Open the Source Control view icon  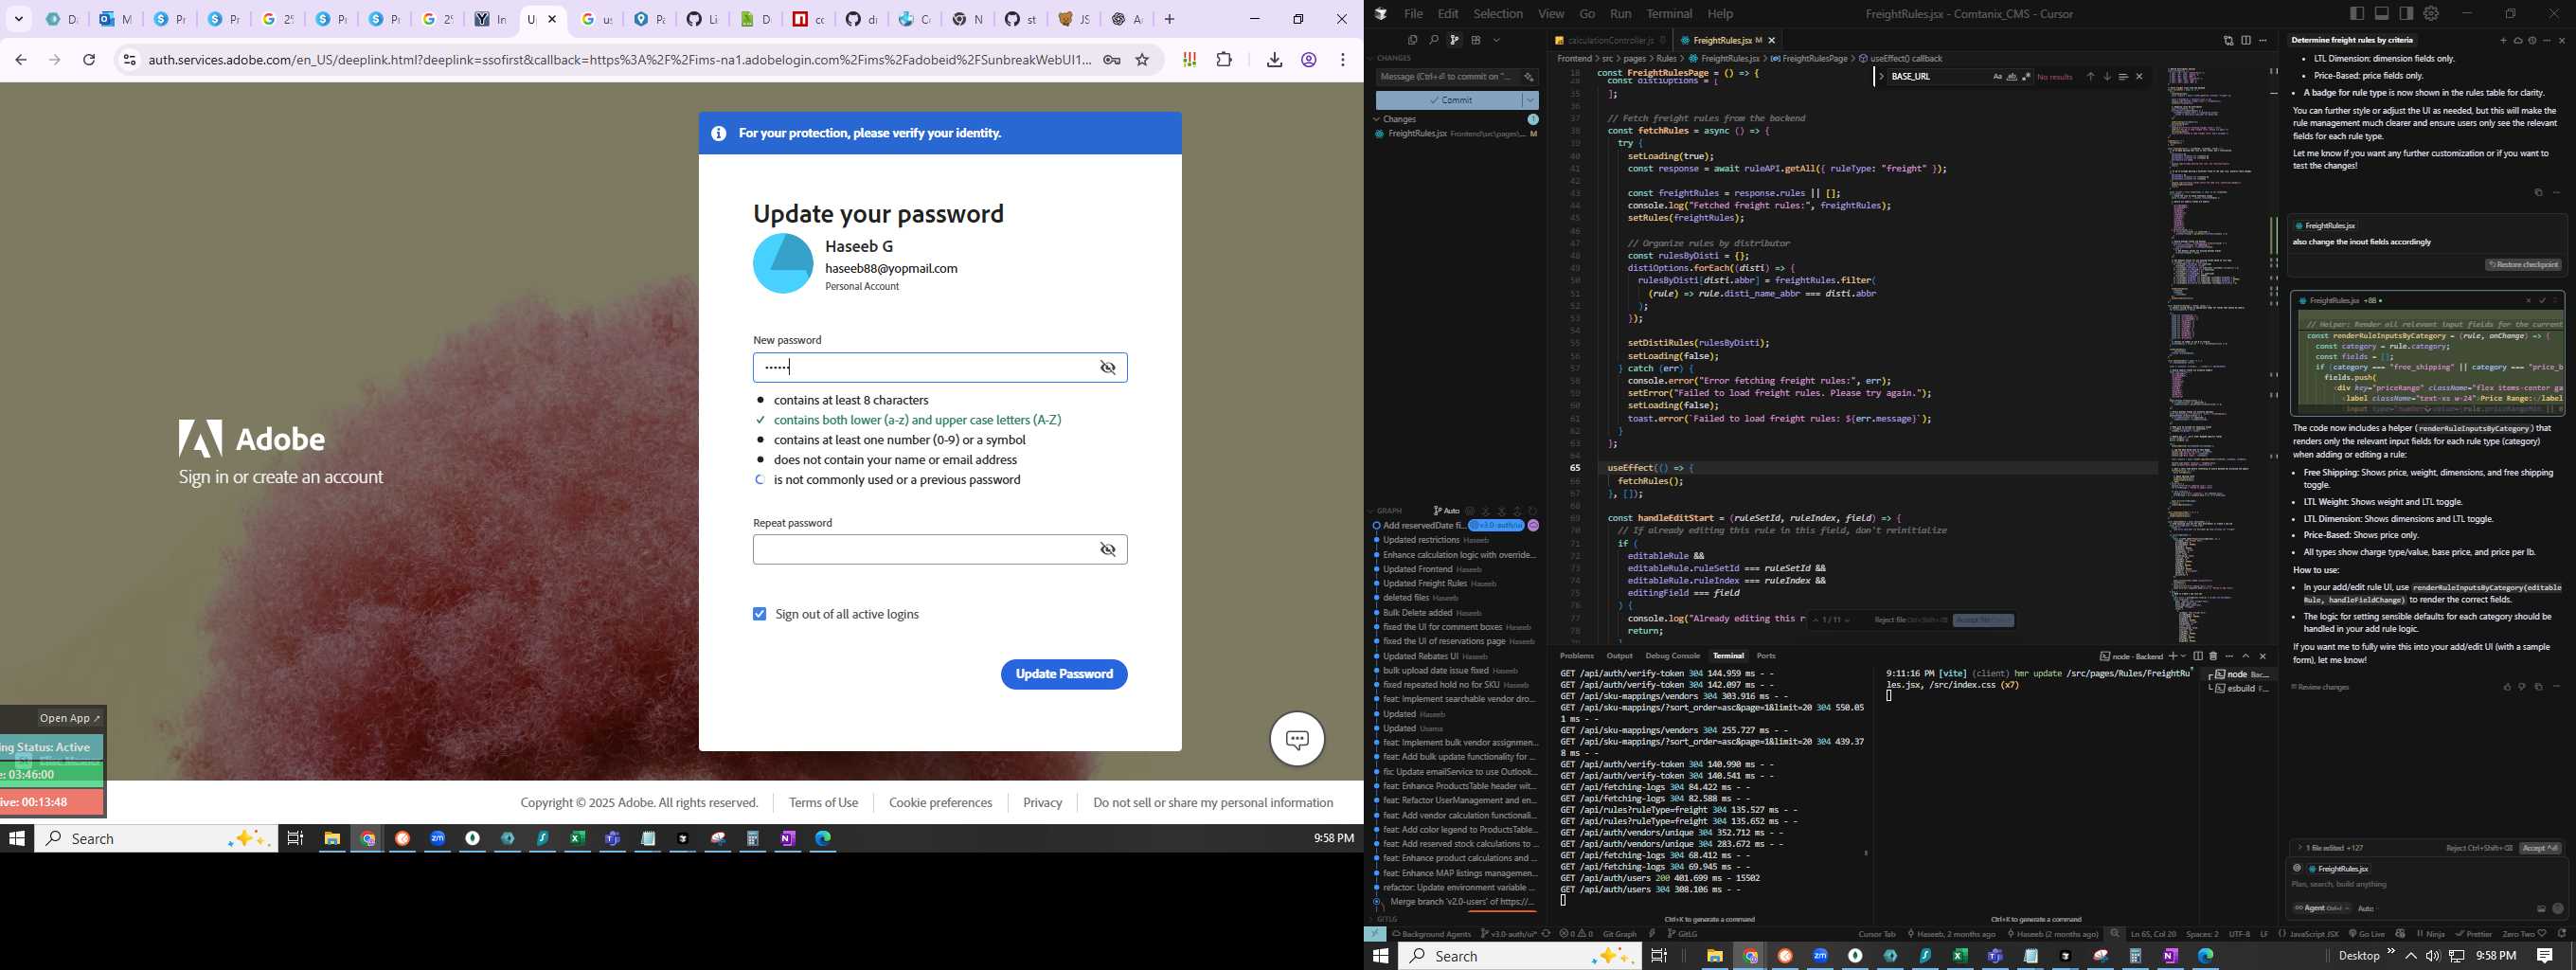pyautogui.click(x=1455, y=40)
